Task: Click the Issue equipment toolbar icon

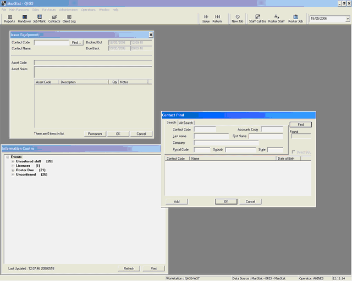Action: coord(206,18)
